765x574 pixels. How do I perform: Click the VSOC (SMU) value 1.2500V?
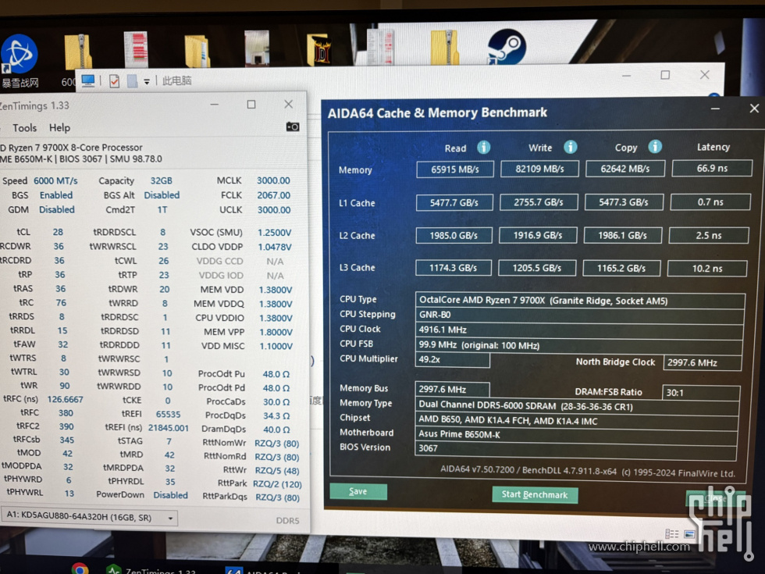275,233
